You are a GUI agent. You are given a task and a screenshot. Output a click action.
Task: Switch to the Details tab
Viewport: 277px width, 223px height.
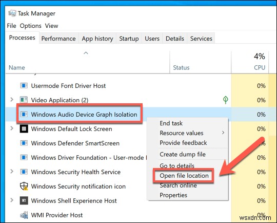coord(175,39)
